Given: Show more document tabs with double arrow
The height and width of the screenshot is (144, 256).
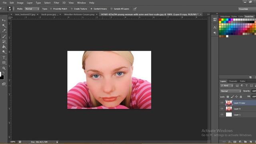Looking at the screenshot, I should pyautogui.click(x=208, y=14).
